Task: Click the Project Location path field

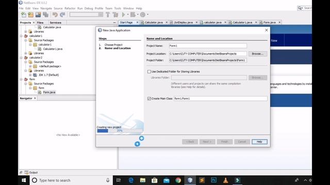Action: 208,53
